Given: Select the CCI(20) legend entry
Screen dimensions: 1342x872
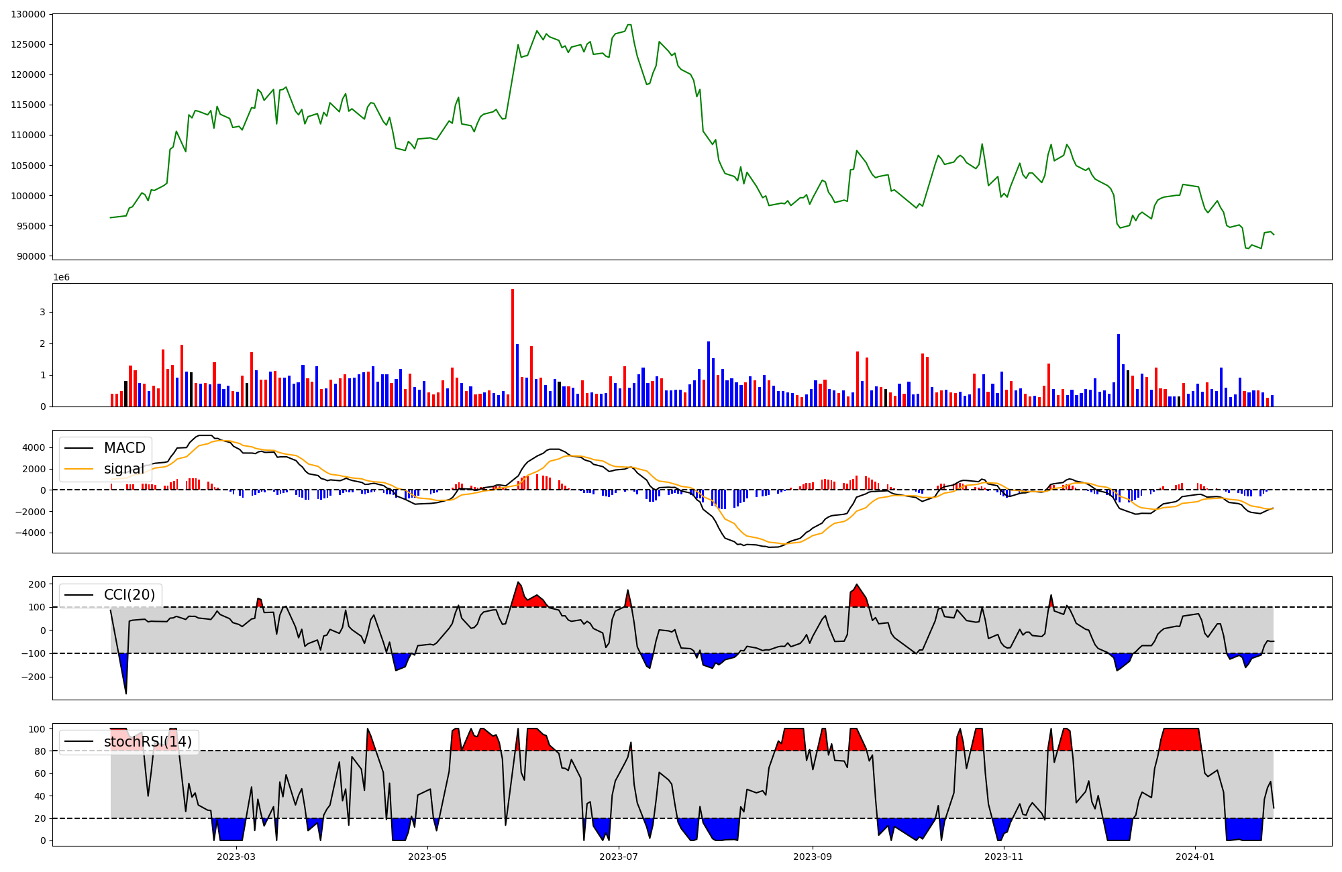Looking at the screenshot, I should [129, 595].
